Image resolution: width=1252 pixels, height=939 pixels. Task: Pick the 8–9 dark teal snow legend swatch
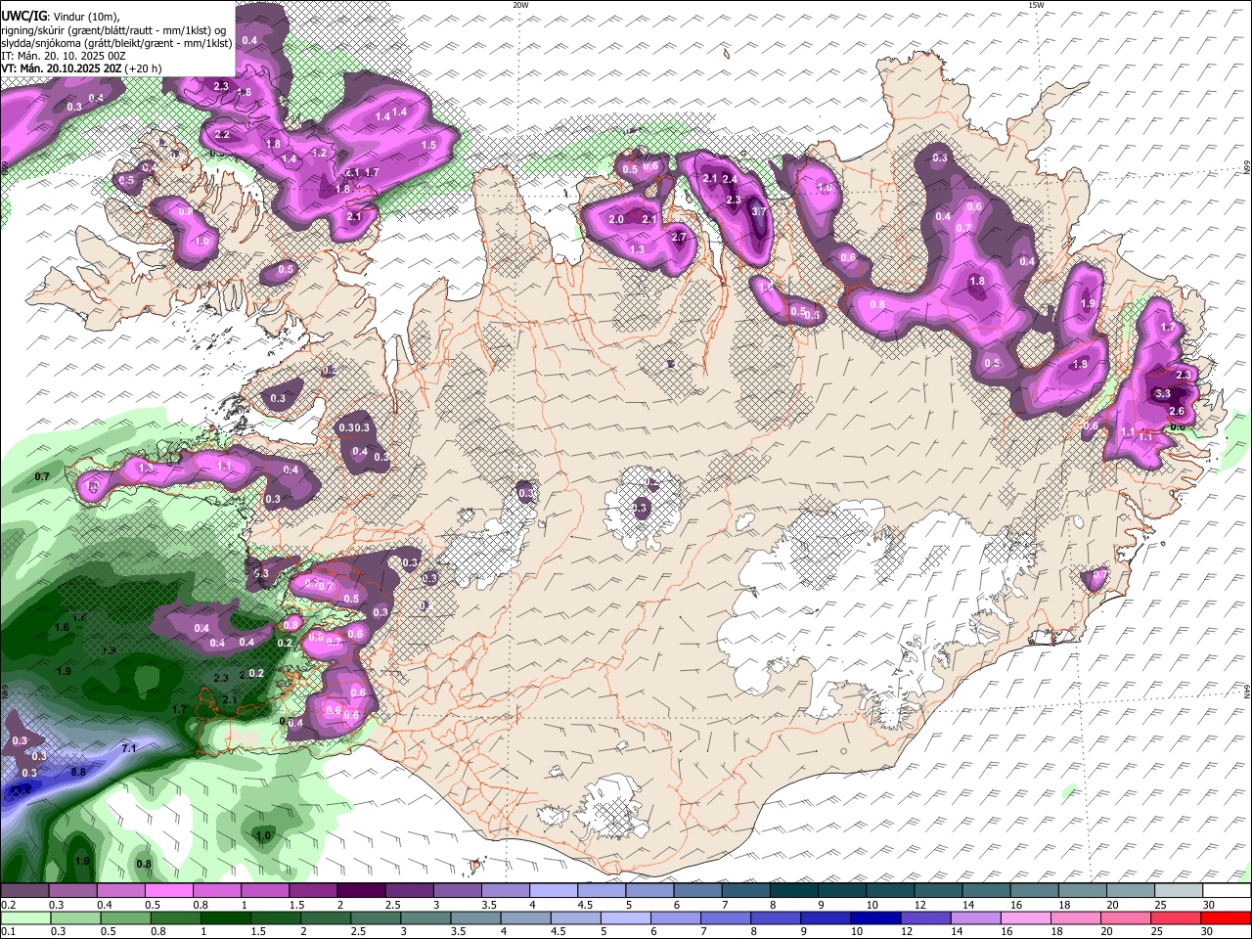[x=794, y=891]
